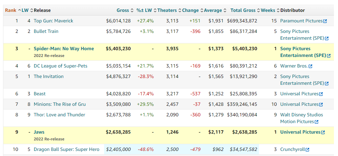This screenshot has width=338, height=156.
Task: Select the +27.4% change value
Action: [x=145, y=21]
